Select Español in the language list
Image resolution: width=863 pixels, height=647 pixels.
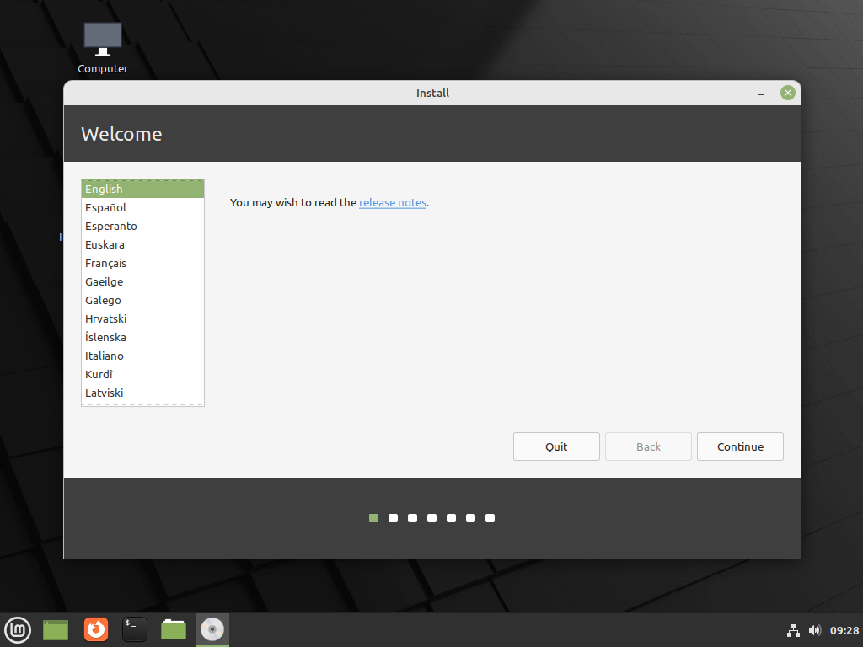tap(105, 208)
